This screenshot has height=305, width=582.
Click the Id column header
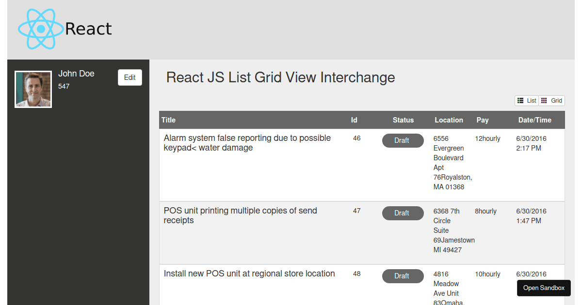click(x=354, y=120)
